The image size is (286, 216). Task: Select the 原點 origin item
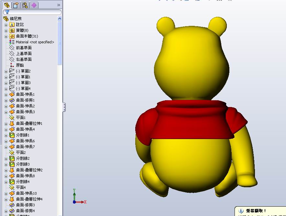19,65
